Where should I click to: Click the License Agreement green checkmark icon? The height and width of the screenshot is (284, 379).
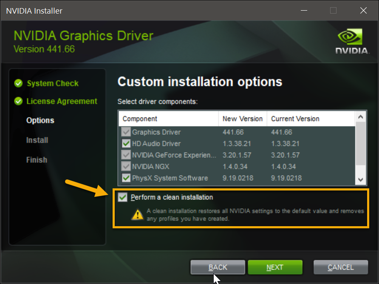[18, 101]
